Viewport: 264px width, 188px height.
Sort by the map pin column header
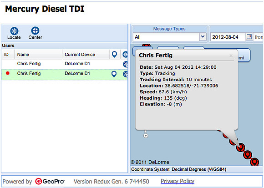point(114,54)
